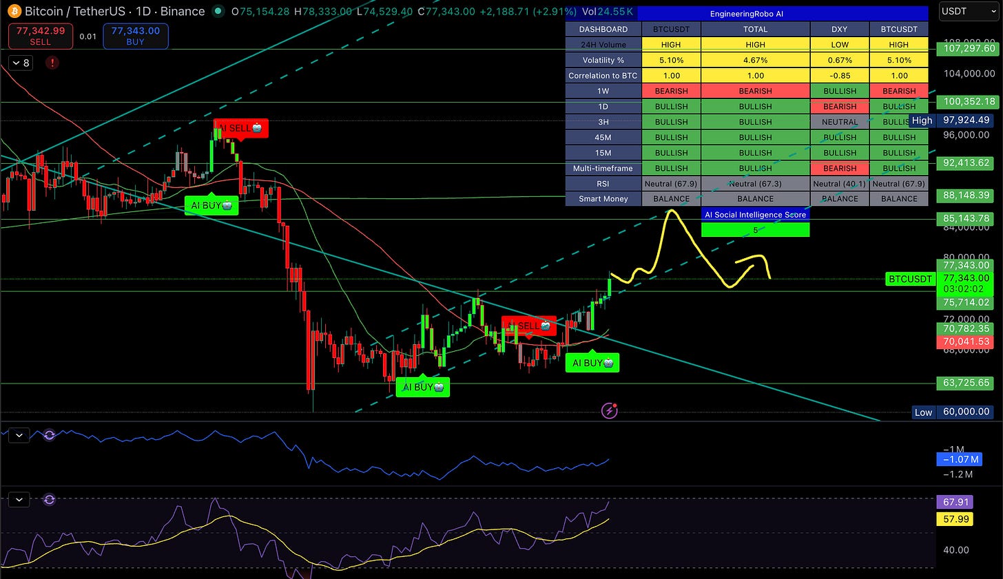Click the LOW DXY volume cell
Image resolution: width=1003 pixels, height=579 pixels.
click(840, 45)
